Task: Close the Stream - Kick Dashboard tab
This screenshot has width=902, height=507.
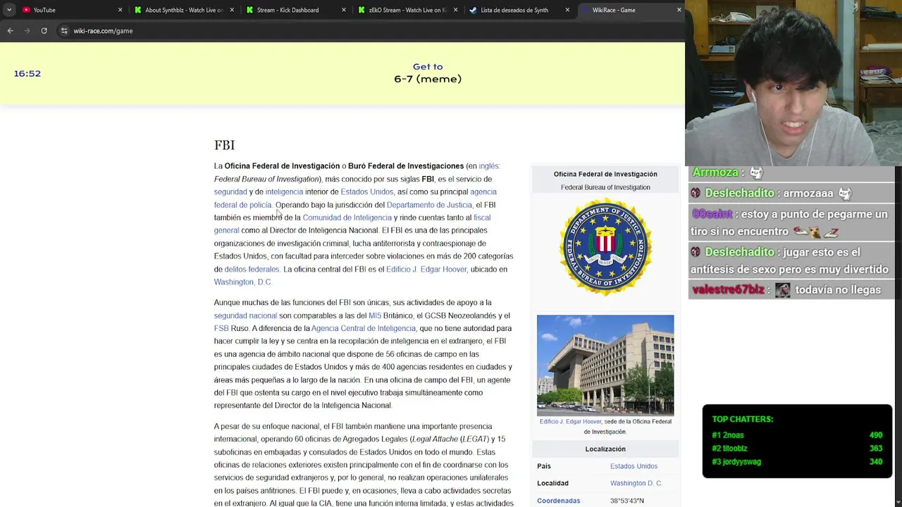Action: (x=344, y=10)
